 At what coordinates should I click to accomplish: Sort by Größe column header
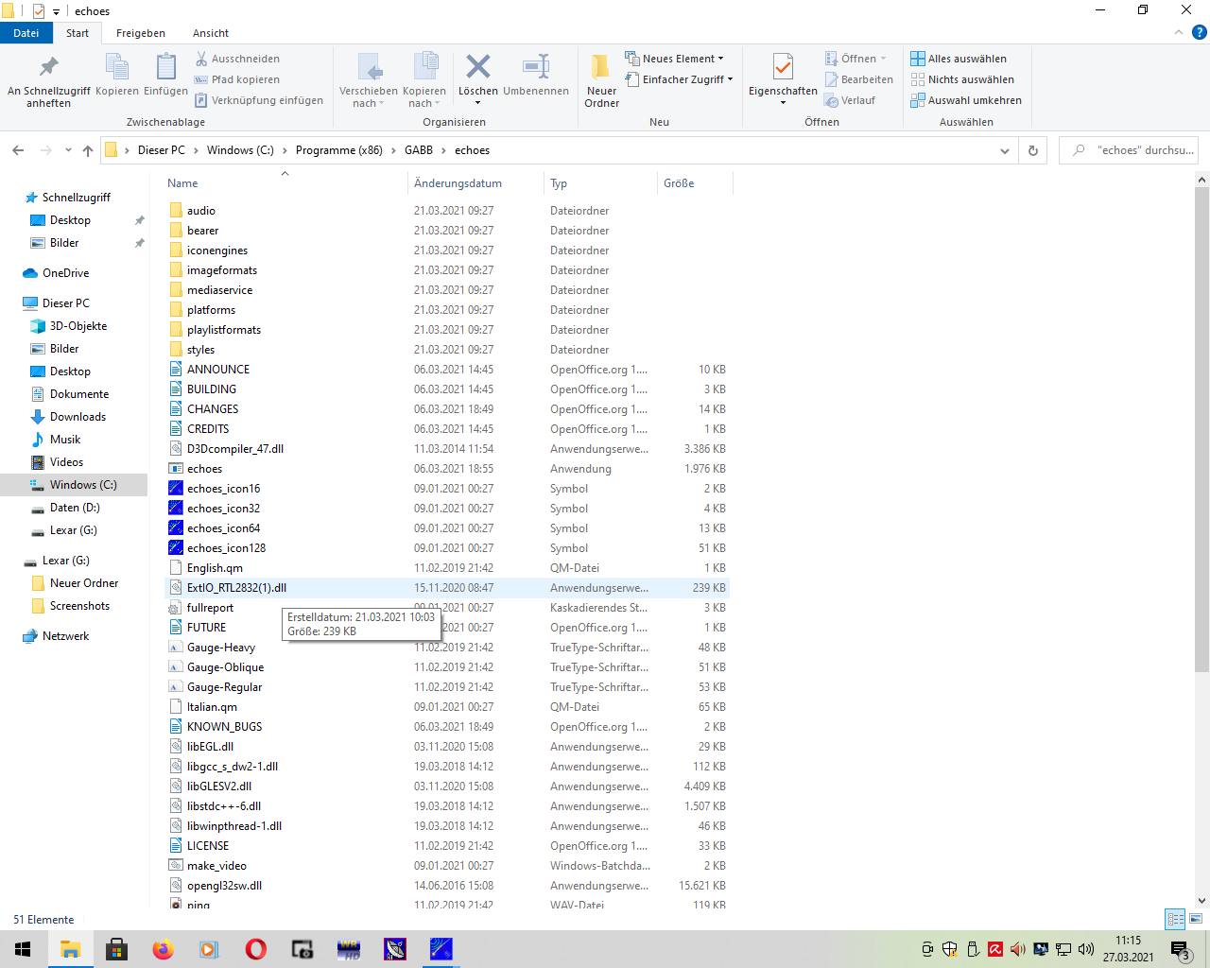pos(693,183)
